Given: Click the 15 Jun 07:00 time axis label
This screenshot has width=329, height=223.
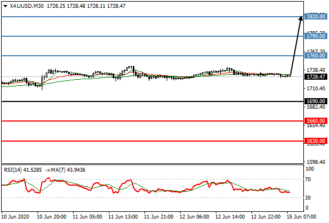Looking at the screenshot, I should coord(301,216).
